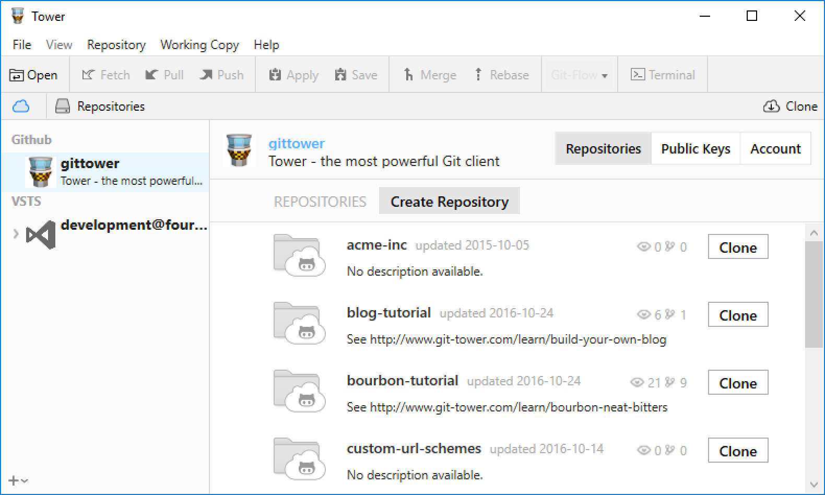Expand the development VSTS account tree
825x495 pixels.
tap(16, 234)
